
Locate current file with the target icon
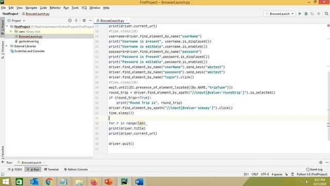click(70, 21)
